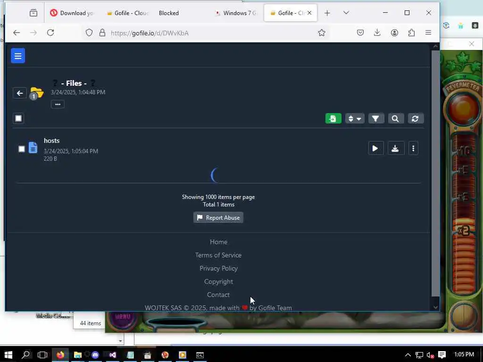Click the filter funnel button
Screen dimensions: 483x362
(376, 118)
